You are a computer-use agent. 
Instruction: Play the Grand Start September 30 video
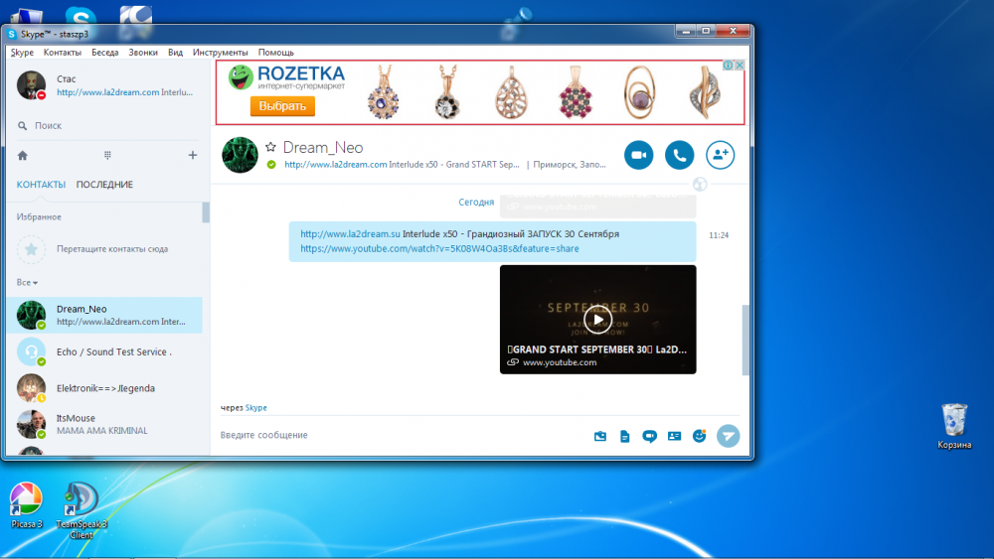pos(596,319)
